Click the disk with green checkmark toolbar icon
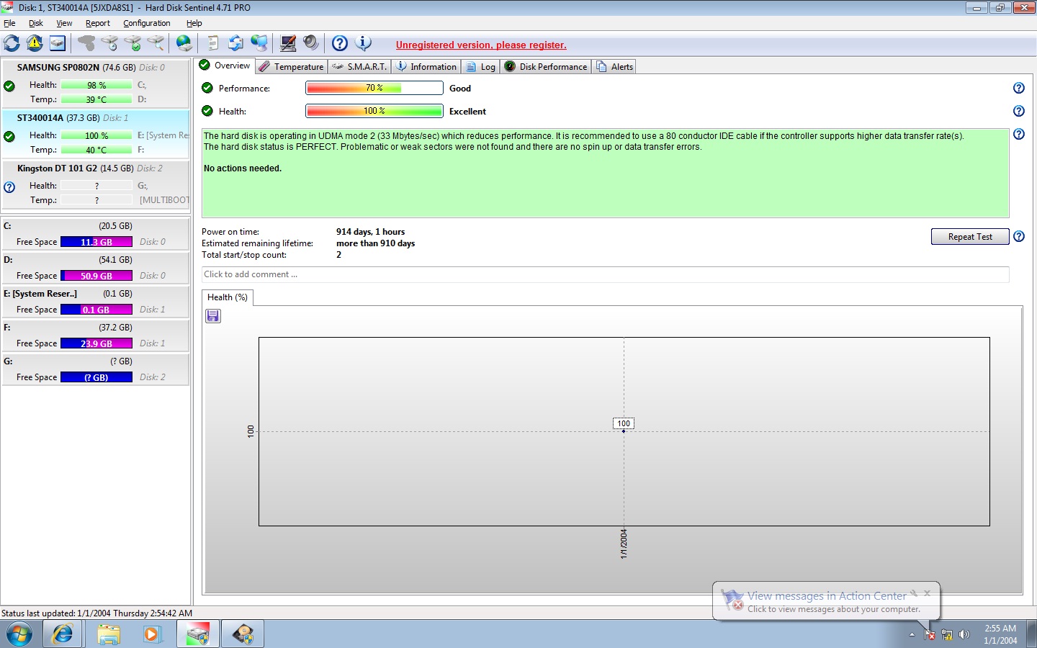 tap(133, 43)
